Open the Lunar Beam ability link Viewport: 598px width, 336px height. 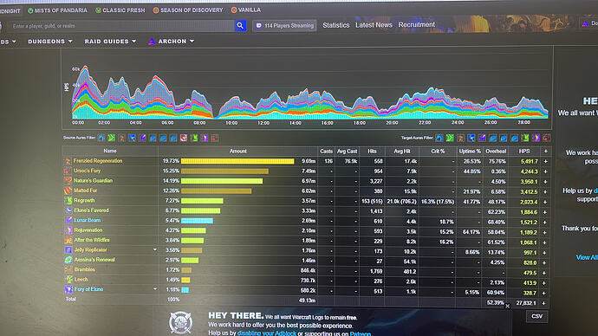(x=87, y=220)
